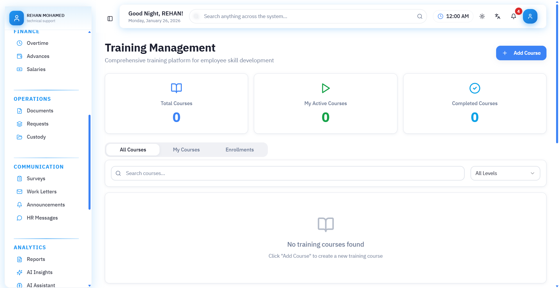Open Custody from Operations section
The image size is (559, 288).
tap(36, 137)
